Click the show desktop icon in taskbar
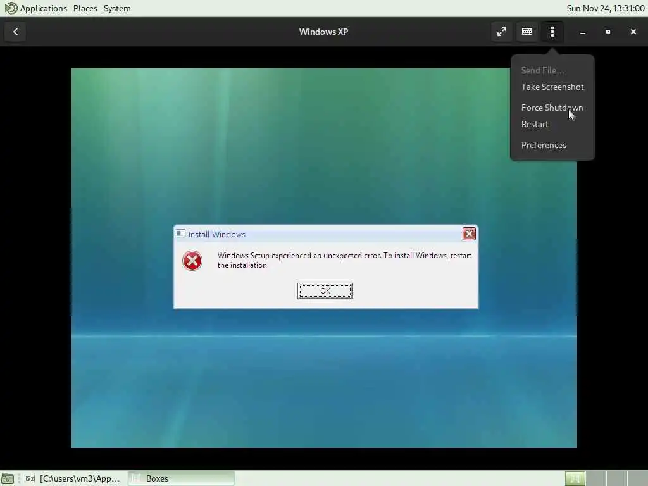Image resolution: width=648 pixels, height=486 pixels. coord(8,478)
